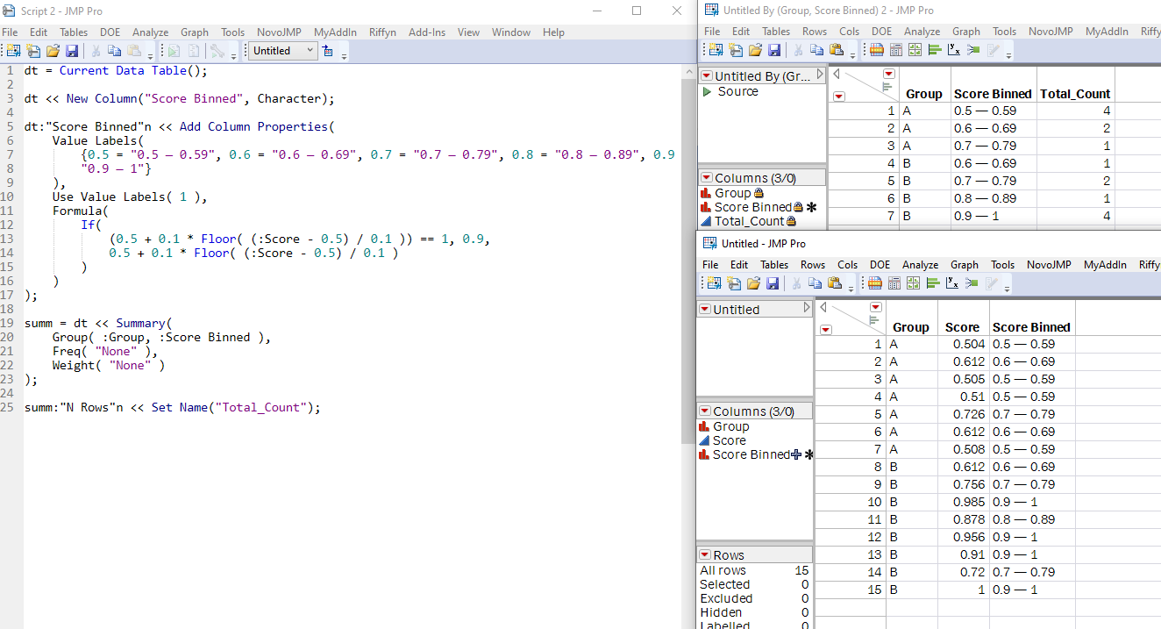Viewport: 1161px width, 629px height.
Task: Click the script editor vertical scrollbar
Action: (688, 263)
